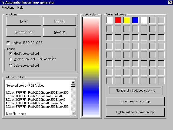
Task: Click the line 4.Color: FF0000
Action: coord(34,103)
